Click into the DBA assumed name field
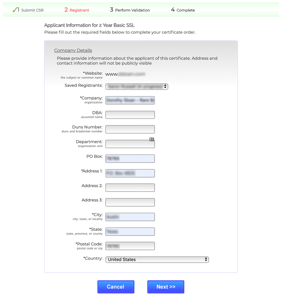 (x=130, y=115)
